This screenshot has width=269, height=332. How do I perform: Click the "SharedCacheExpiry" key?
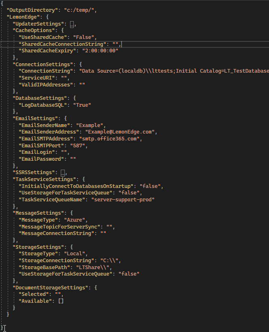[x=47, y=51]
